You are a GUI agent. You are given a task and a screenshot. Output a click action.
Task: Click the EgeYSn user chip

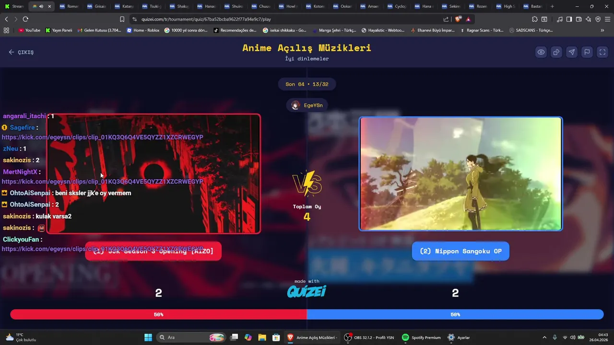click(x=307, y=105)
